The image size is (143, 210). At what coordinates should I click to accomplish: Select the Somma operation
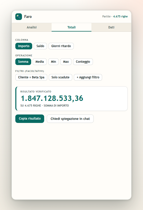pyautogui.click(x=23, y=62)
